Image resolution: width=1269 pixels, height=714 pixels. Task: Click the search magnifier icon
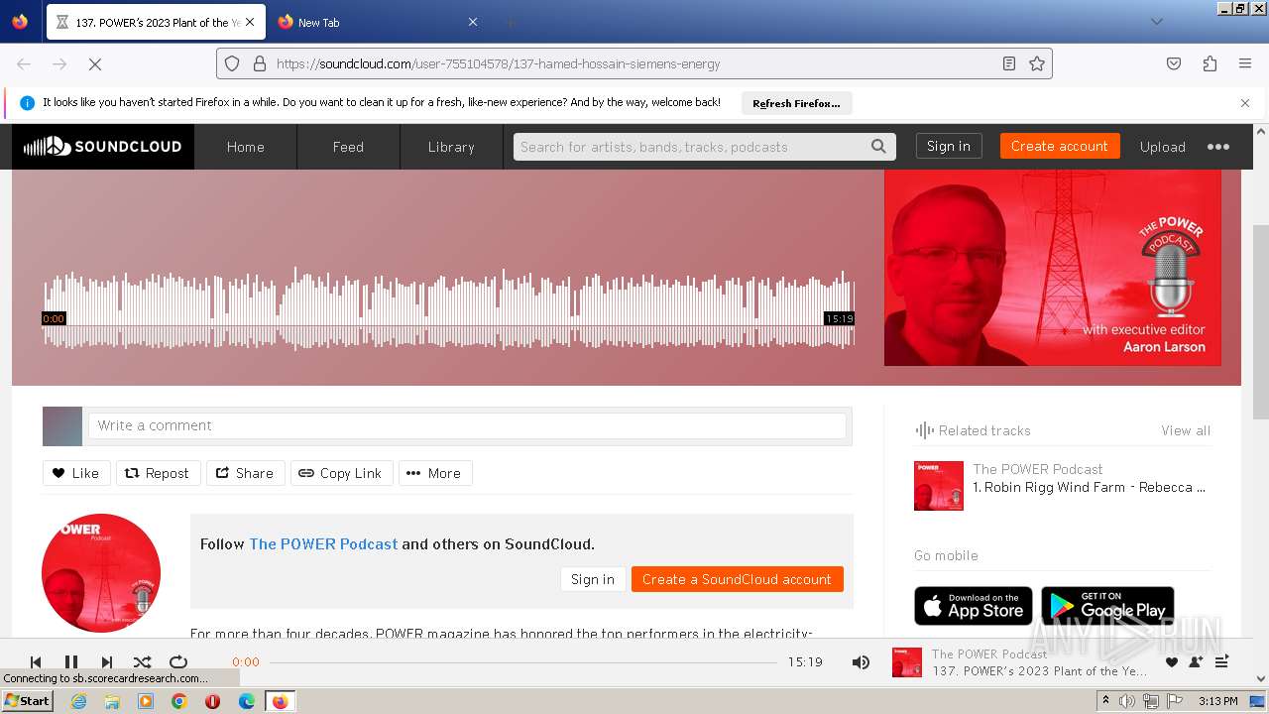pyautogui.click(x=878, y=147)
